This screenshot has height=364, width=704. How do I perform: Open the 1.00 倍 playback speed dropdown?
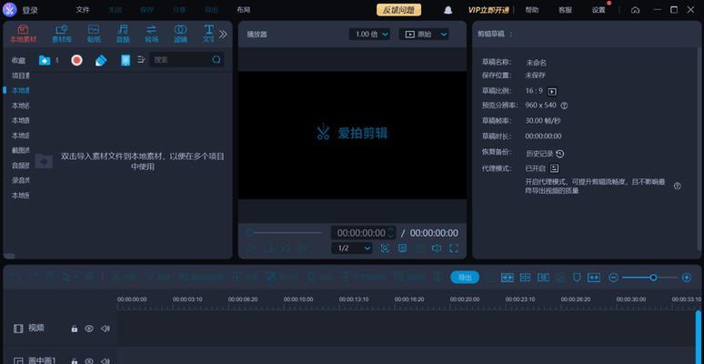[370, 35]
